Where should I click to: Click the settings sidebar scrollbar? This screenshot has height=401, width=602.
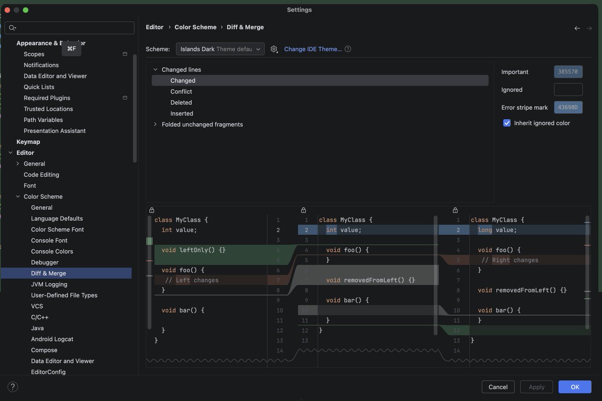pos(134,108)
